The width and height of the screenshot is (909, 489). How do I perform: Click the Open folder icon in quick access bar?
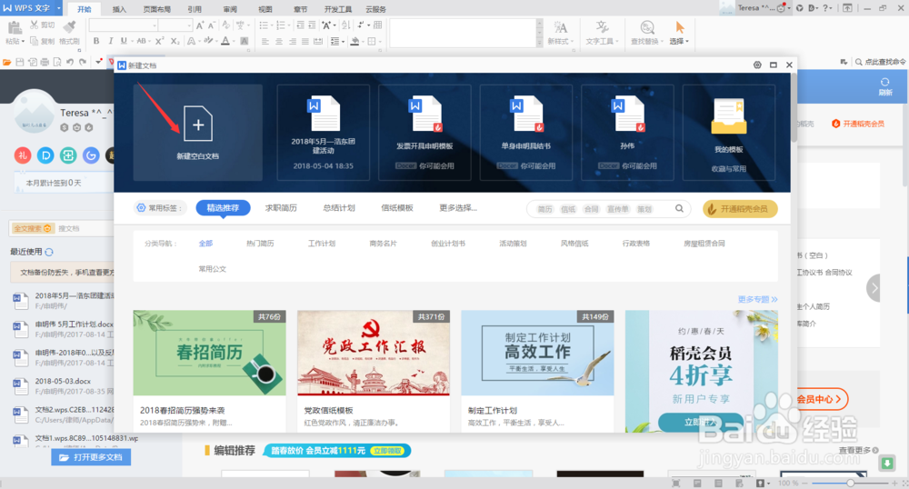[7, 62]
